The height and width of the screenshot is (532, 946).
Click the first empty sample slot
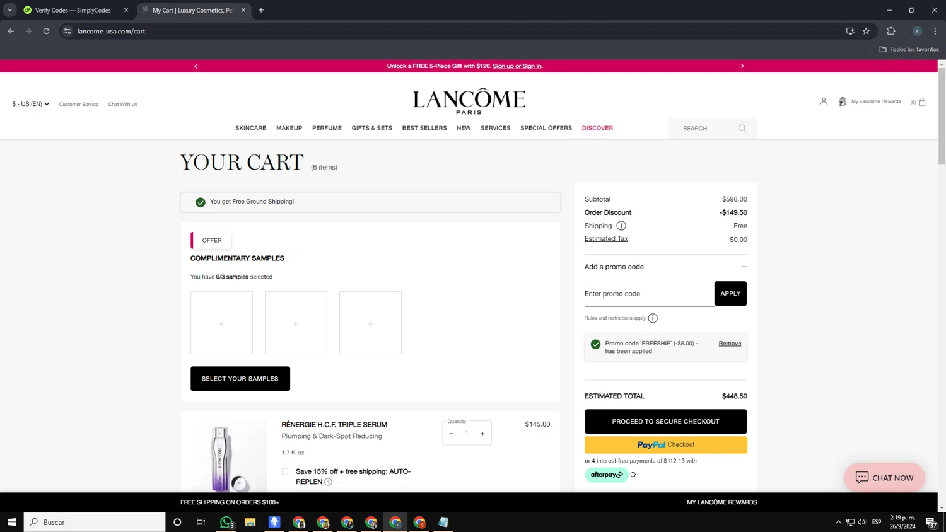221,323
